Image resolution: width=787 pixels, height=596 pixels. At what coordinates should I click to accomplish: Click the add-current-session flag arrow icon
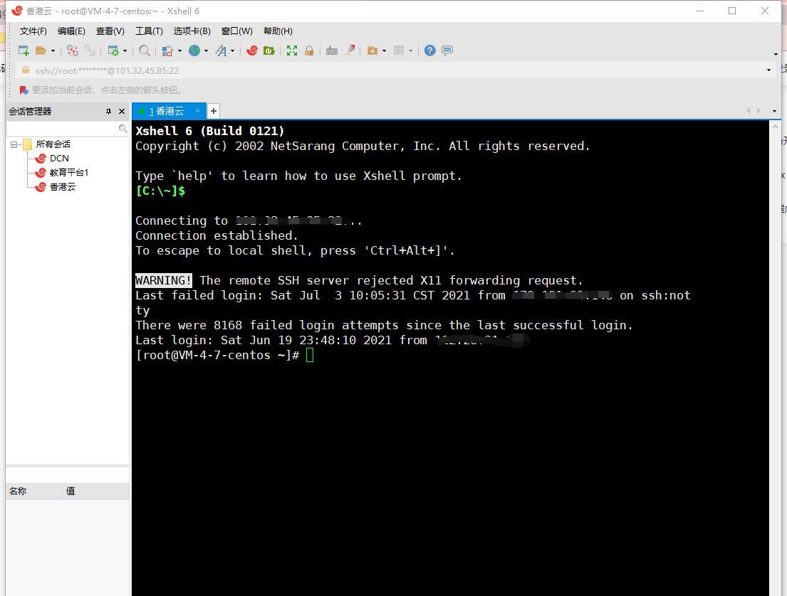click(x=24, y=90)
